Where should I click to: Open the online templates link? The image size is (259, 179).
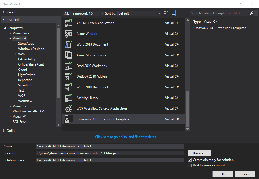(x=126, y=137)
